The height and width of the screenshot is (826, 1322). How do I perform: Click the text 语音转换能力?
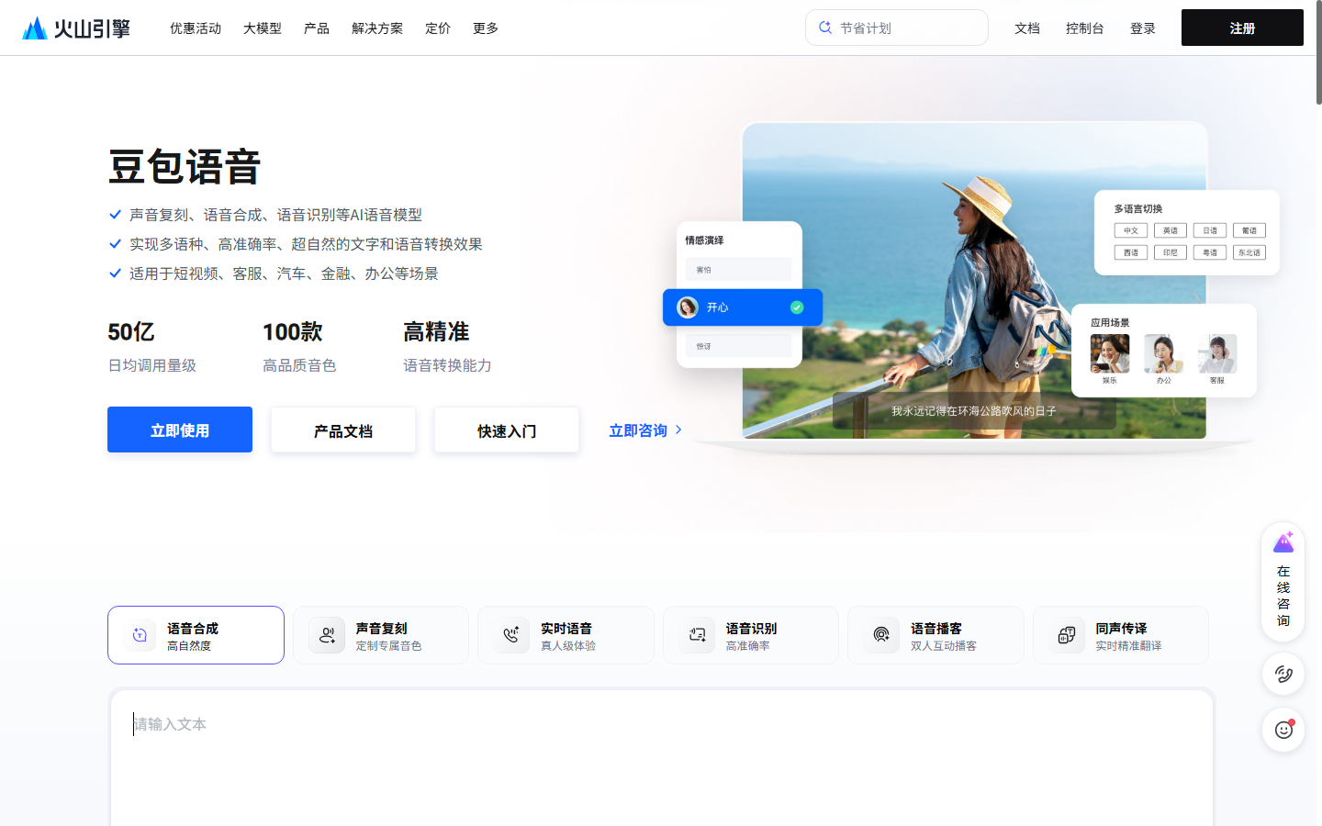447,365
